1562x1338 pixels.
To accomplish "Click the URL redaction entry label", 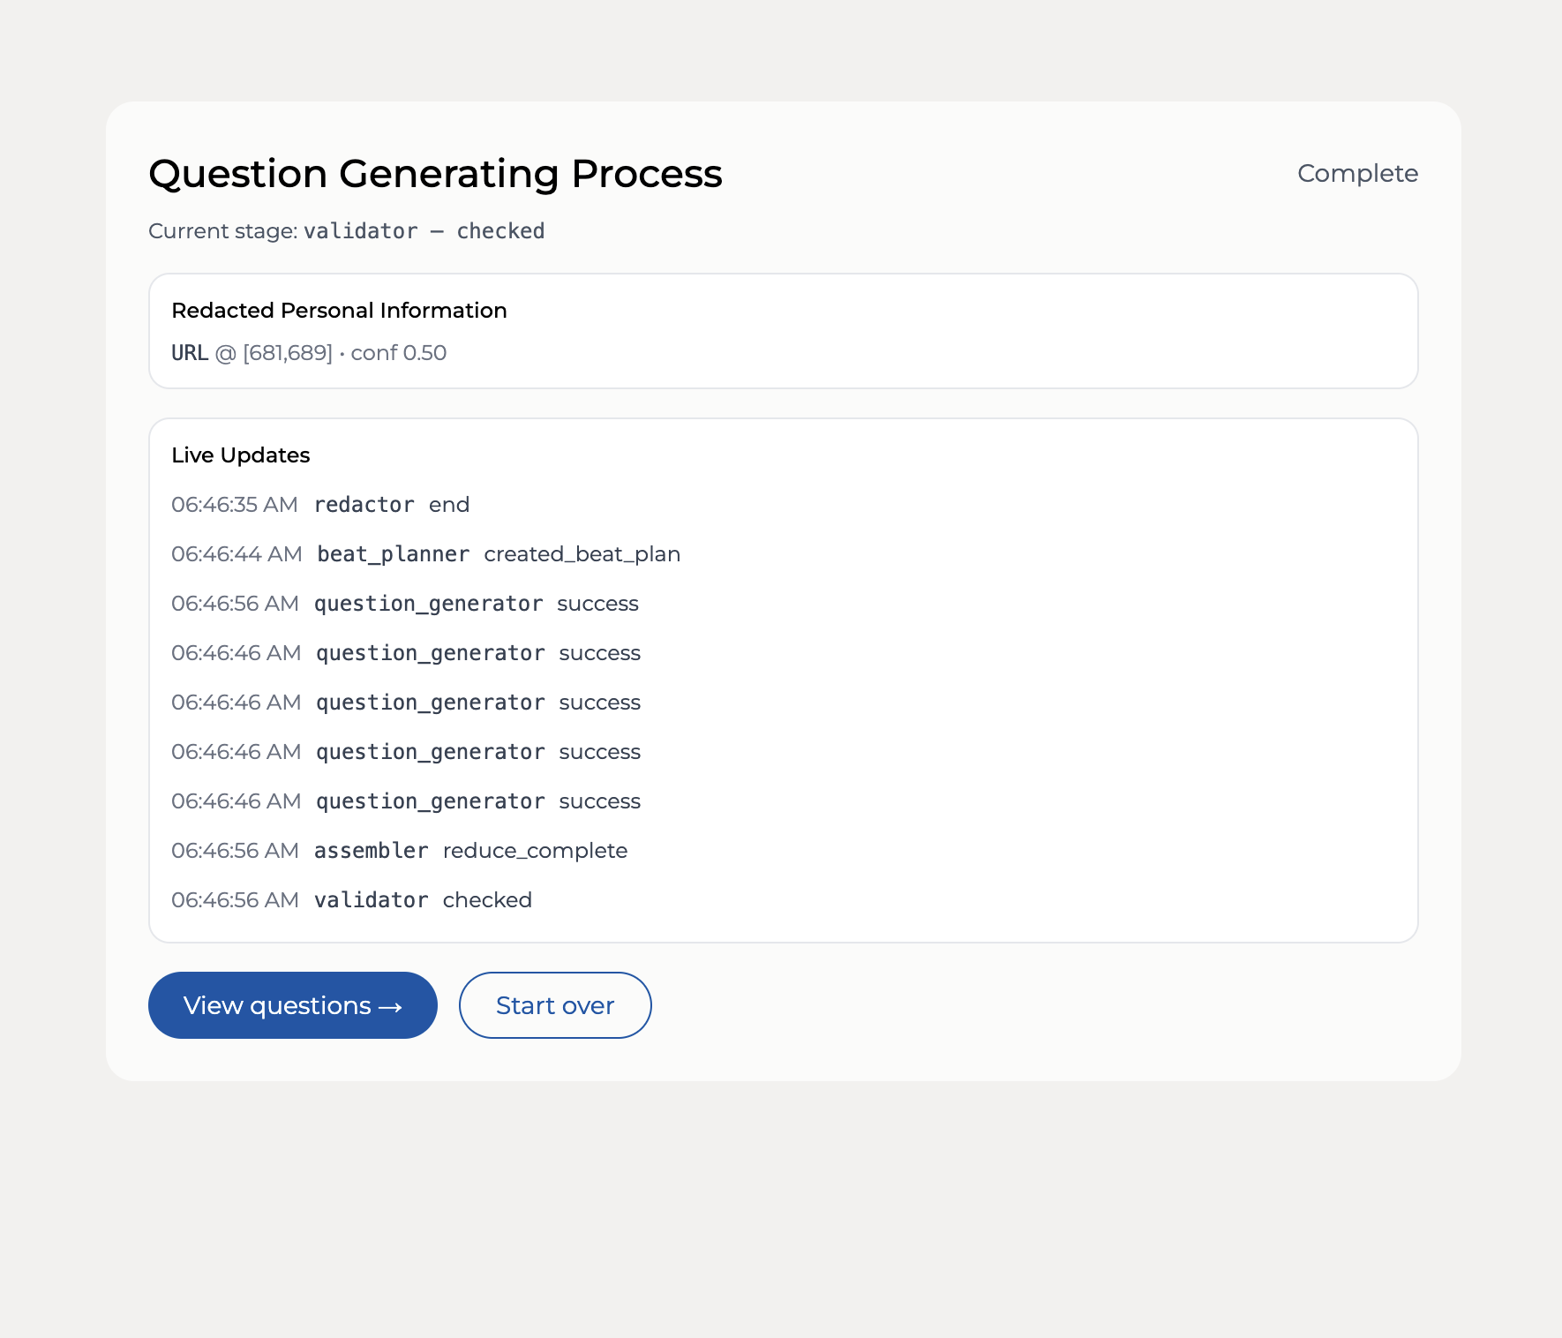I will pyautogui.click(x=190, y=353).
